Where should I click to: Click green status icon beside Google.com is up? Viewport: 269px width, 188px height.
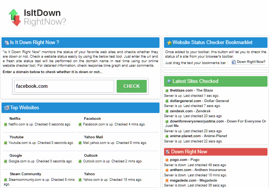tap(6, 161)
